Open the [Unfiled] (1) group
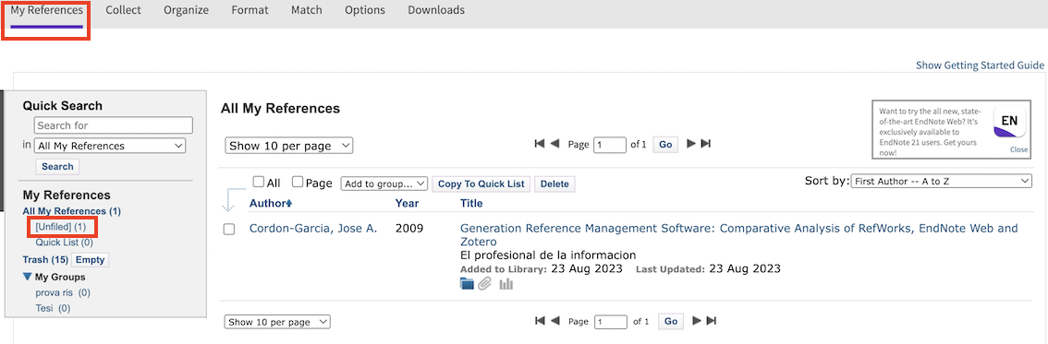 tap(61, 227)
